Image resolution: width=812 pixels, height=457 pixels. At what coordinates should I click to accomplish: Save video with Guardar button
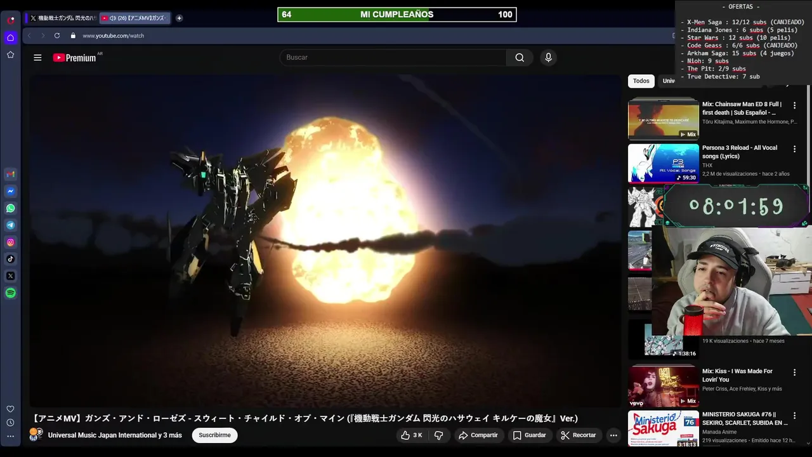point(529,435)
